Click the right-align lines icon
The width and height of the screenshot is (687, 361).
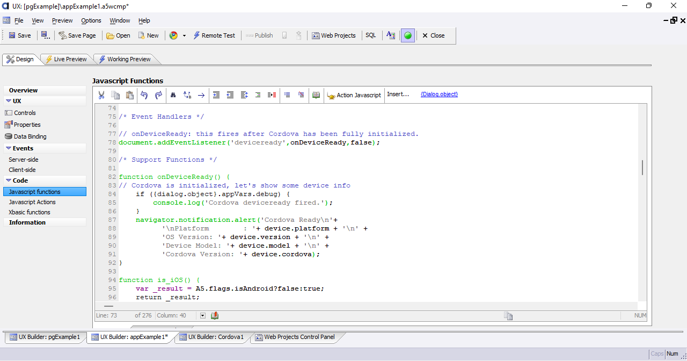click(258, 95)
